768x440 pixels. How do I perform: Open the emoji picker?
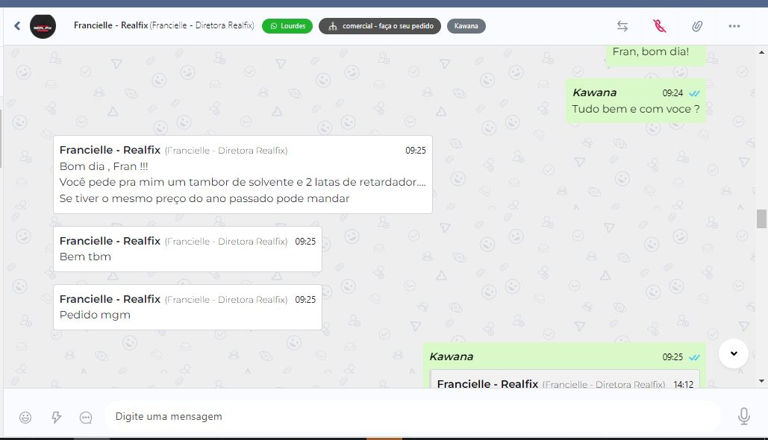25,417
